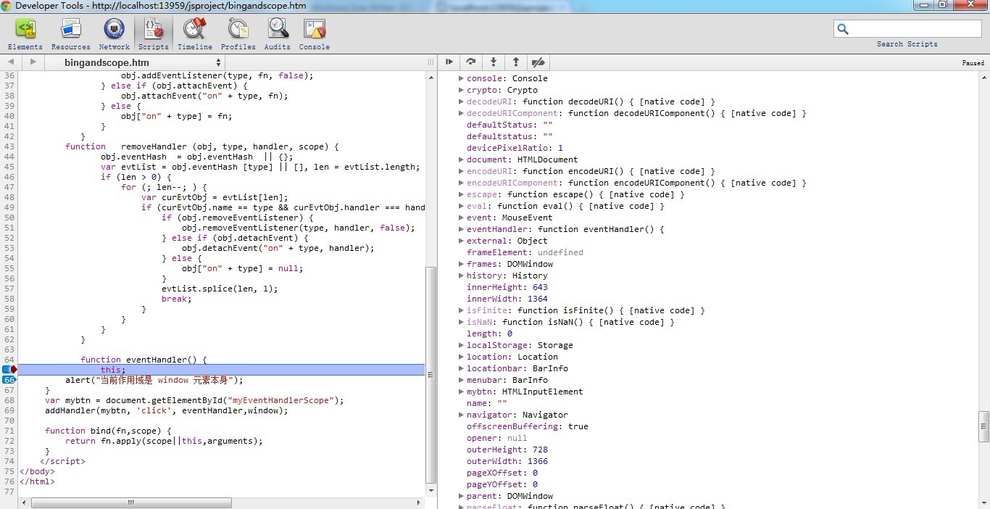990x509 pixels.
Task: Open the Timeline panel
Action: pyautogui.click(x=195, y=34)
